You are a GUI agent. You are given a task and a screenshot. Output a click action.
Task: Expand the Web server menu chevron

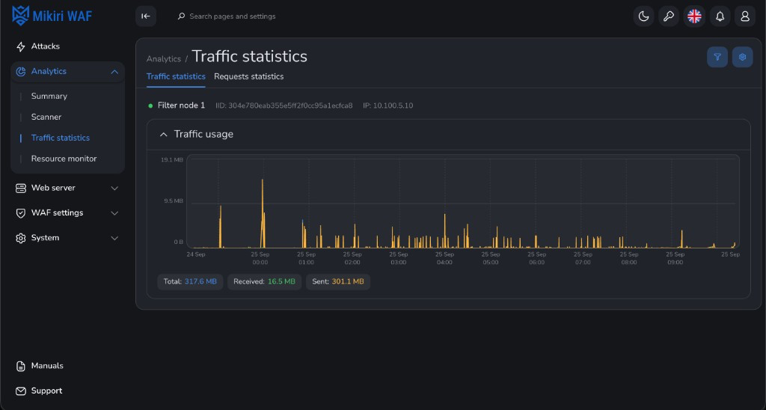point(114,188)
